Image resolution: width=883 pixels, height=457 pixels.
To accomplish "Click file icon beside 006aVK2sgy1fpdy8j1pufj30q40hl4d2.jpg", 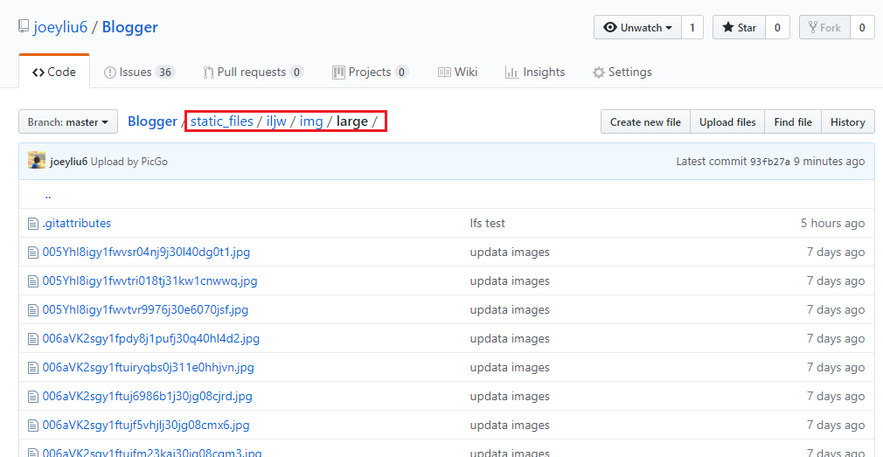I will [x=33, y=339].
